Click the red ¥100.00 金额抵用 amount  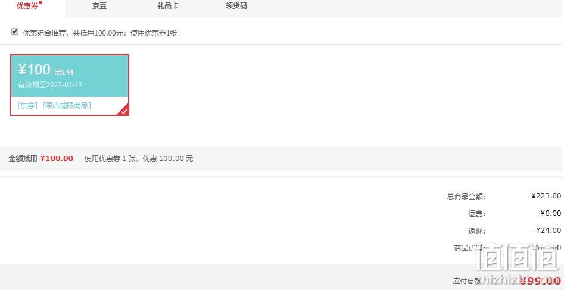tap(57, 159)
